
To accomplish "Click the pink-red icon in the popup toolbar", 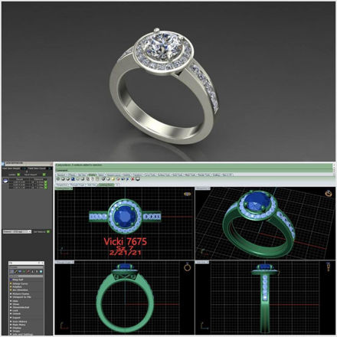I will 28,271.
